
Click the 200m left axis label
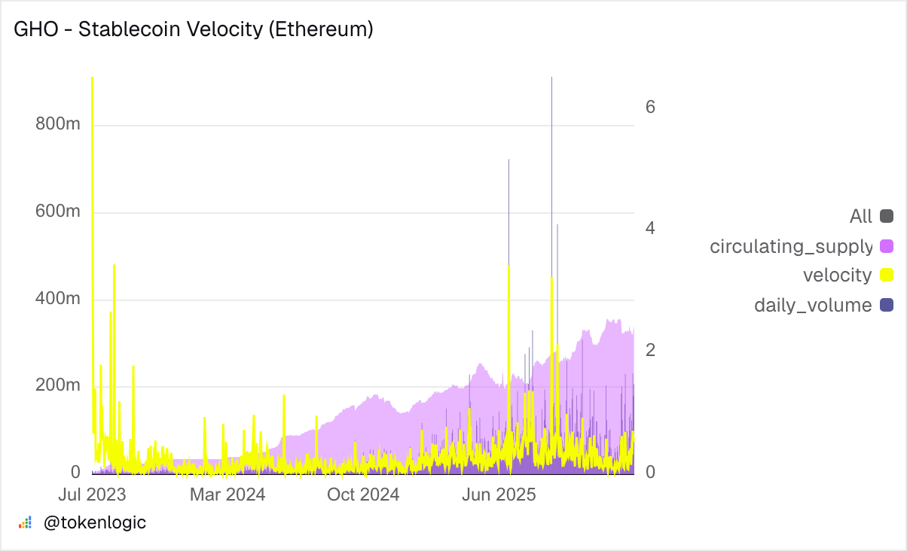pos(58,385)
